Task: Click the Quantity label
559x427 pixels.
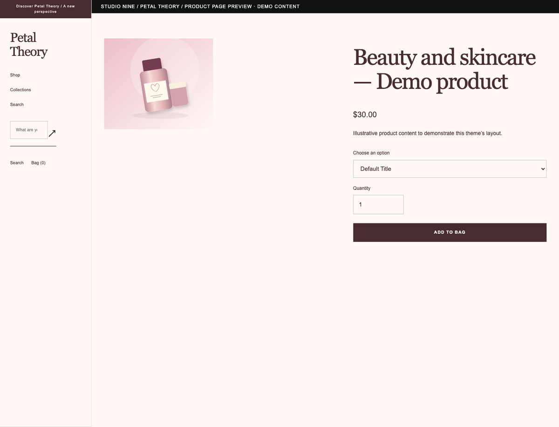Action: click(361, 189)
